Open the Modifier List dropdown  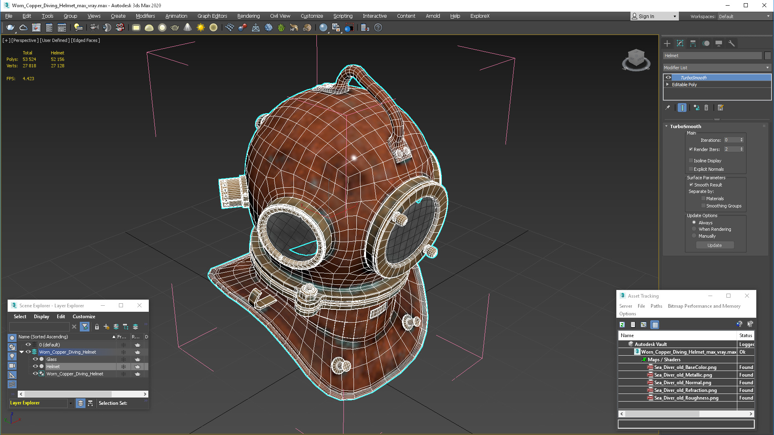click(x=717, y=68)
